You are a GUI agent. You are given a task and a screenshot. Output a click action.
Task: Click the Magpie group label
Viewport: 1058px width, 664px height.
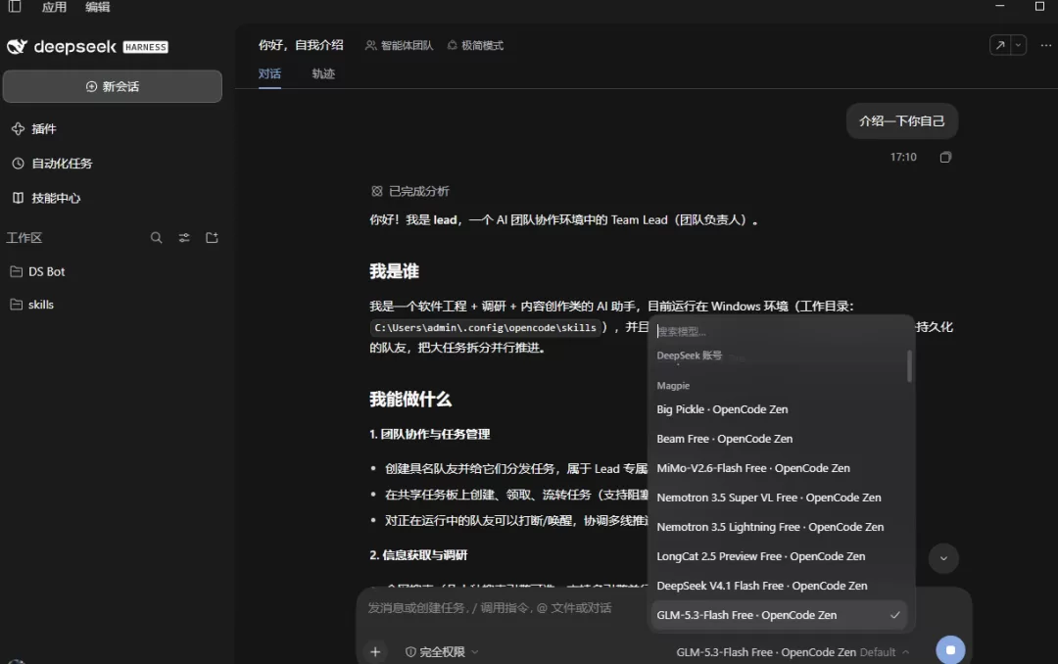tap(673, 385)
